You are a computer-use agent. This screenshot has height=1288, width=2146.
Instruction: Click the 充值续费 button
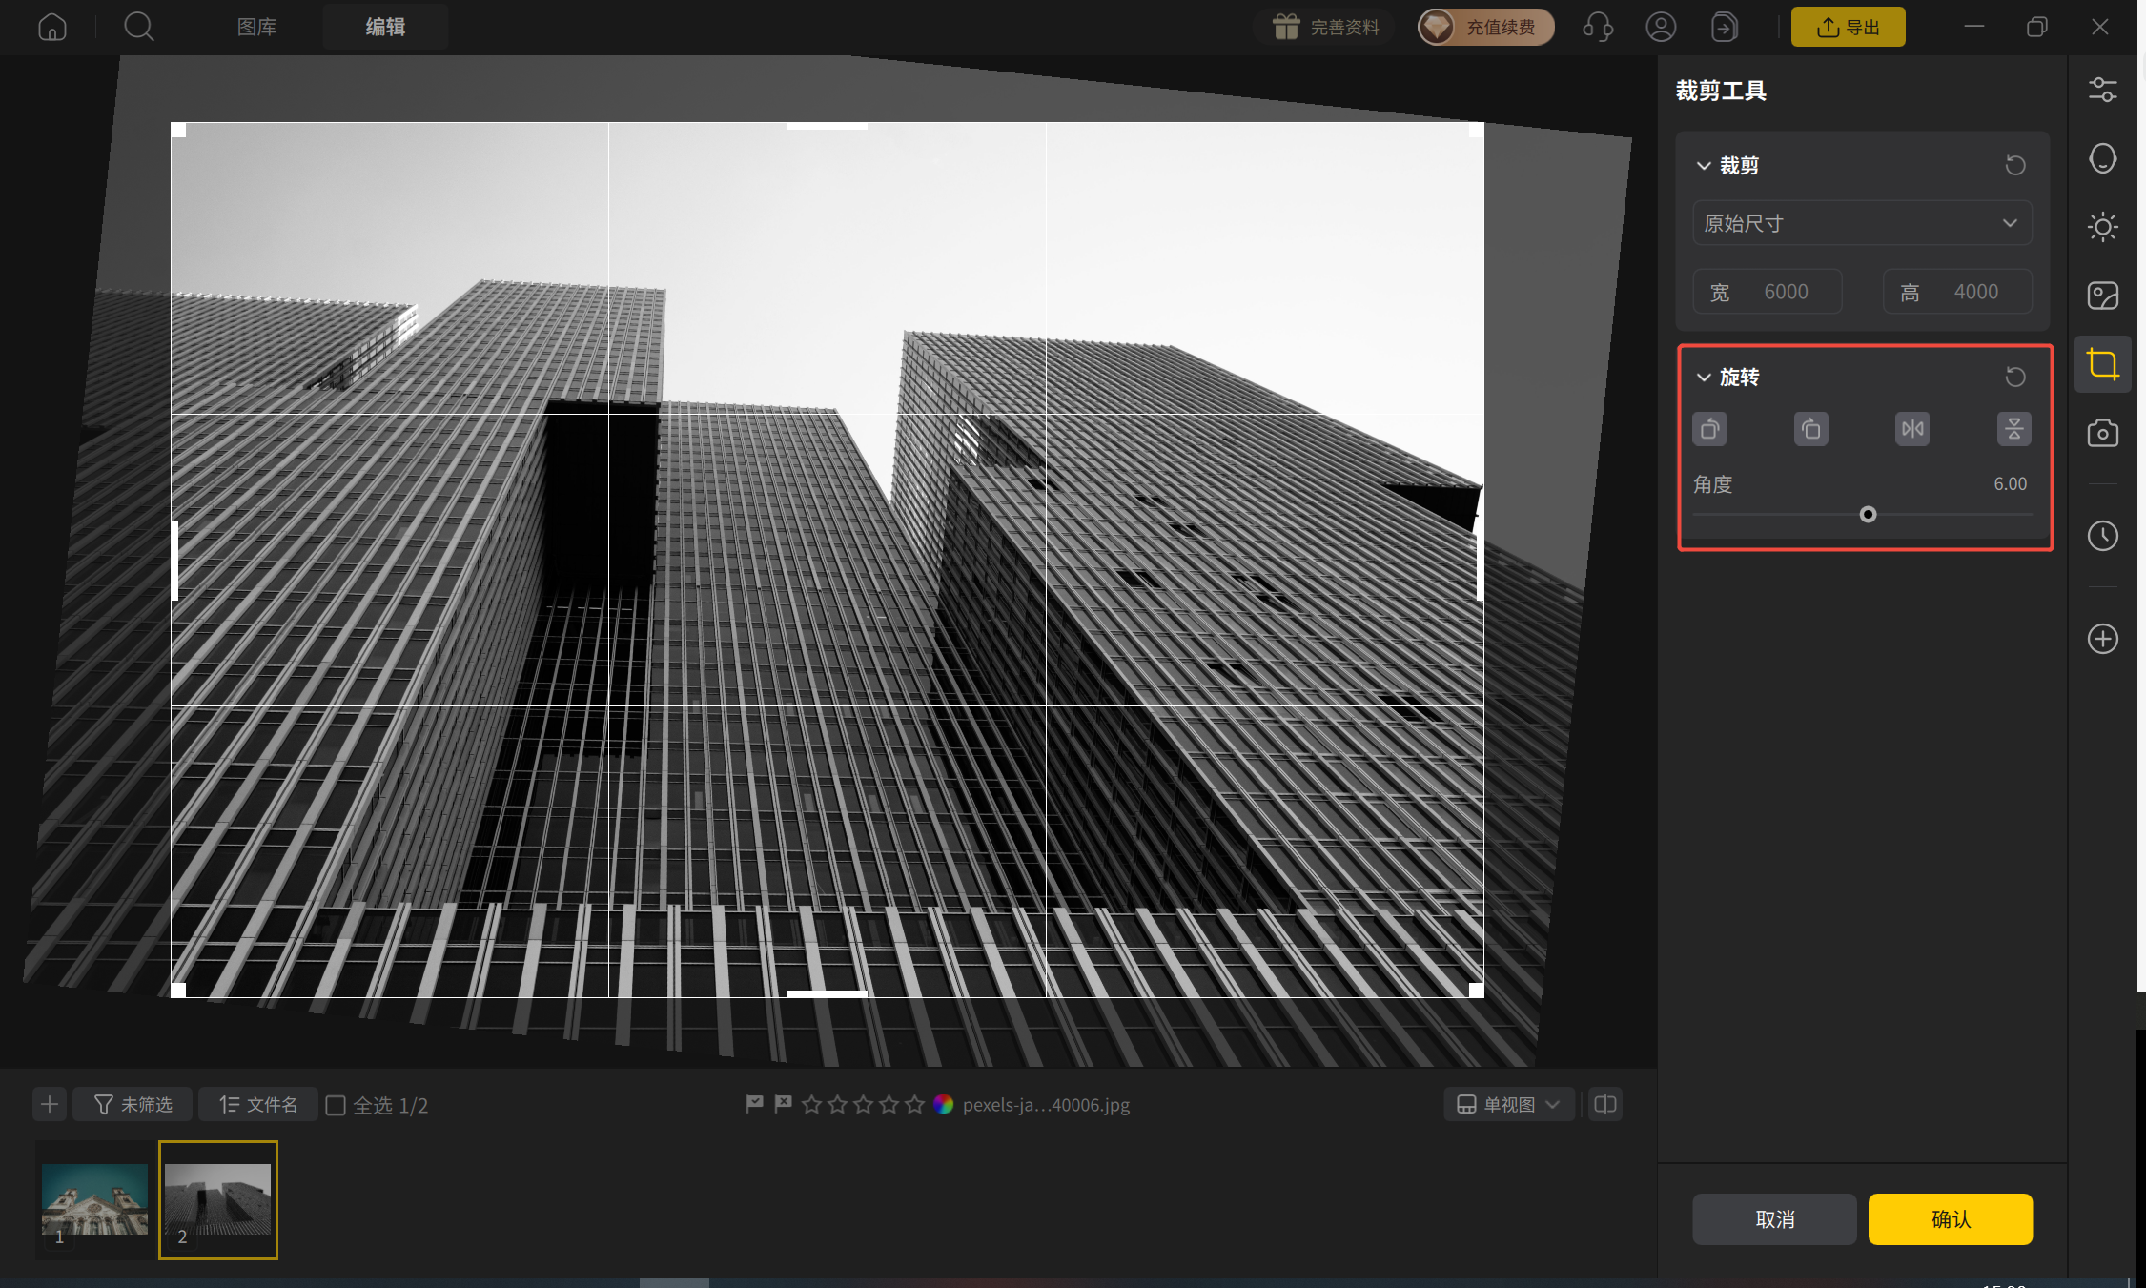[1485, 27]
